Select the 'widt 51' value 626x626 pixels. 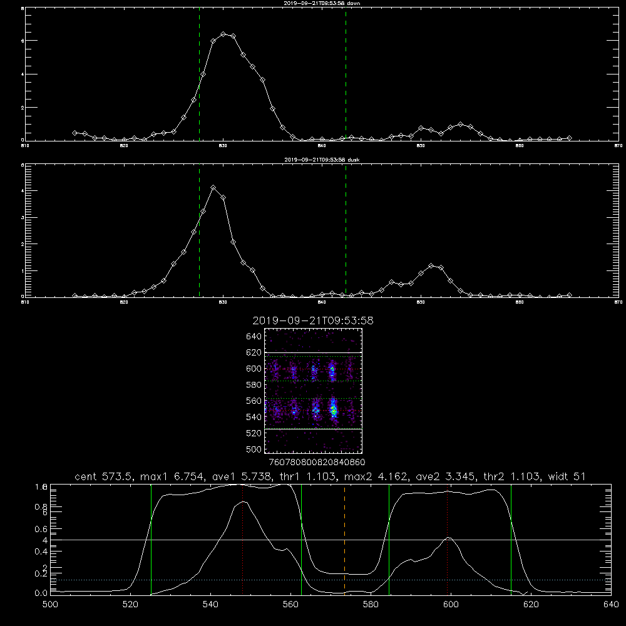tap(567, 476)
